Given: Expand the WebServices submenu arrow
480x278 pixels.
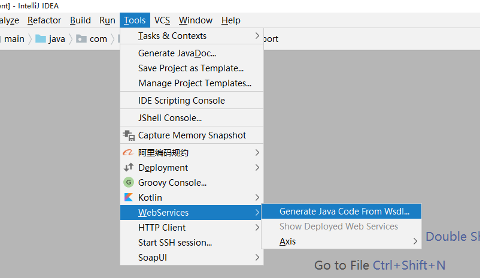Looking at the screenshot, I should click(257, 213).
